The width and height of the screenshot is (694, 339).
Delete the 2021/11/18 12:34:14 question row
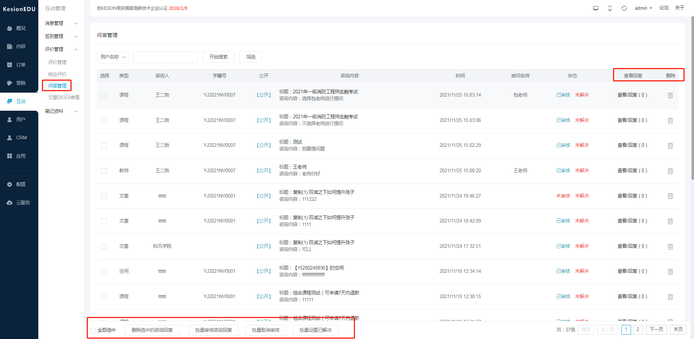pyautogui.click(x=670, y=271)
